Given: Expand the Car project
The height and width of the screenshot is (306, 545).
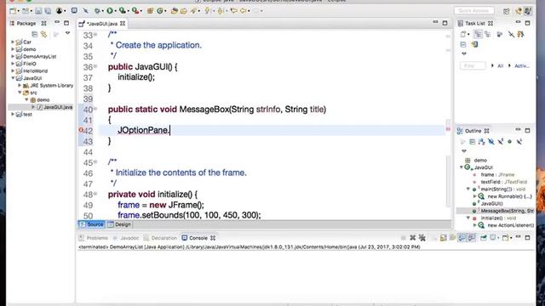Looking at the screenshot, I should (13, 42).
